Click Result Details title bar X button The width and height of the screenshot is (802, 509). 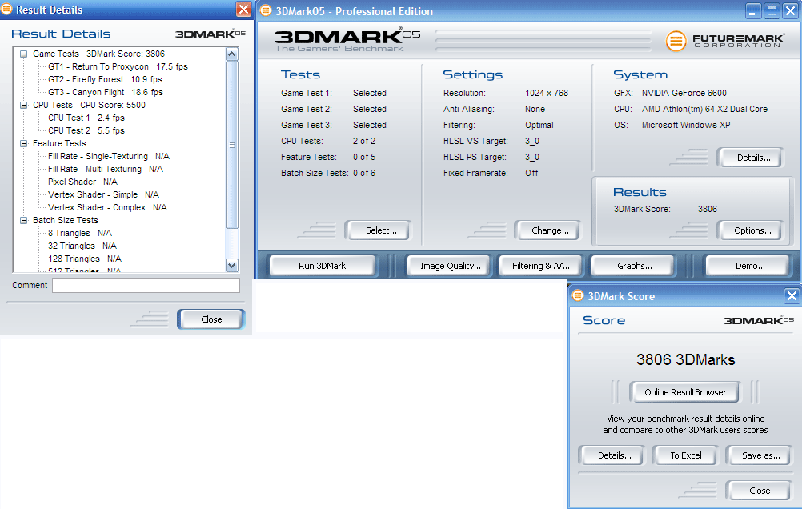pyautogui.click(x=243, y=10)
